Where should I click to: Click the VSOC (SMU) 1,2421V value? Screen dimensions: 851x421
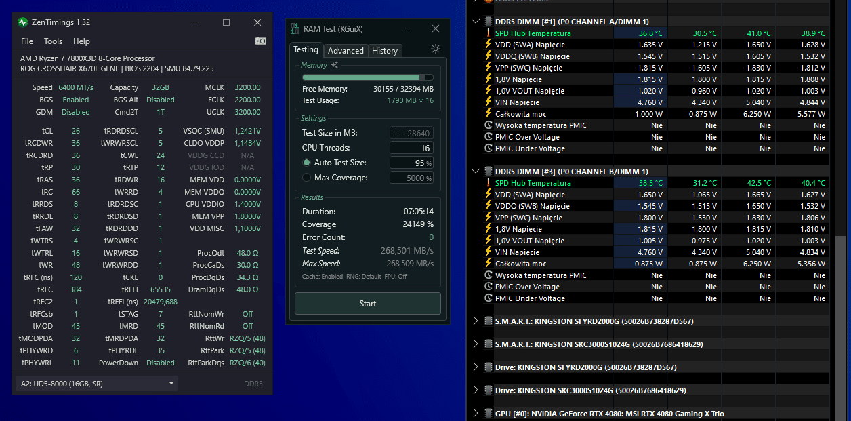point(247,131)
